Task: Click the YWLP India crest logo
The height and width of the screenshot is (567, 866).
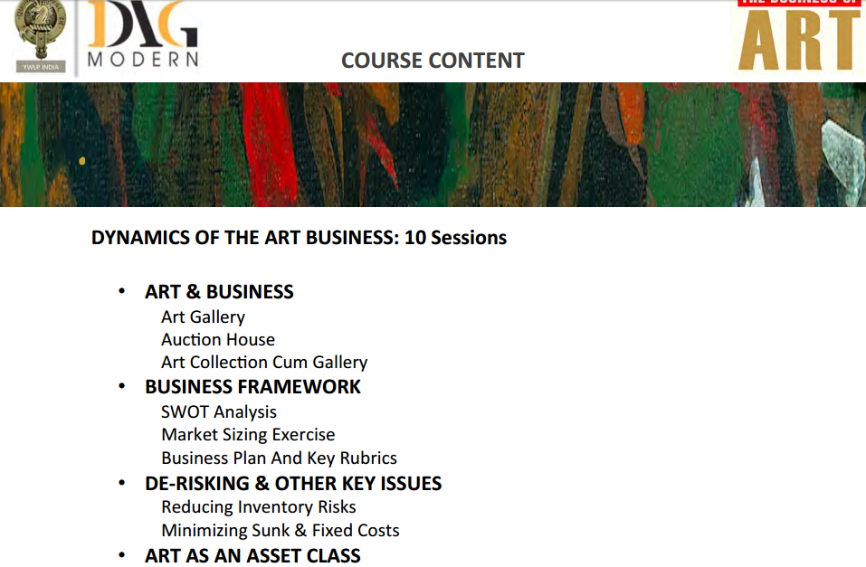Action: [x=42, y=37]
